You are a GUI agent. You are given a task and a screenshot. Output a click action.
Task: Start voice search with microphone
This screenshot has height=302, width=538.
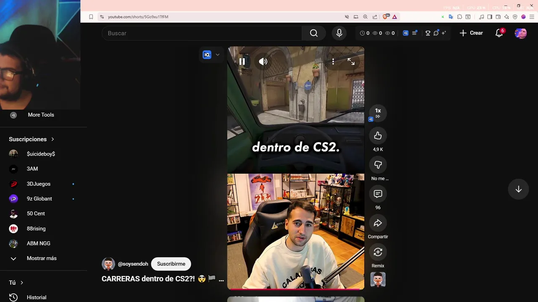(339, 33)
